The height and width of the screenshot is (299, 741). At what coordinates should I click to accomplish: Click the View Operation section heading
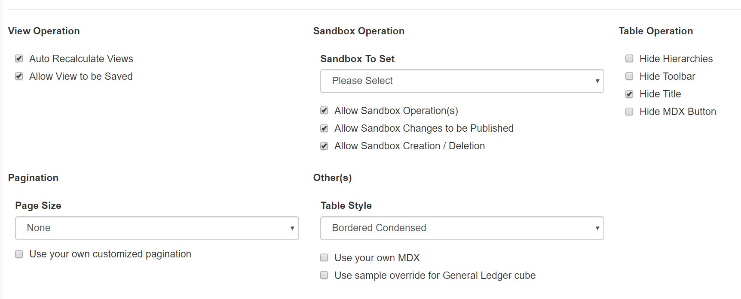44,31
